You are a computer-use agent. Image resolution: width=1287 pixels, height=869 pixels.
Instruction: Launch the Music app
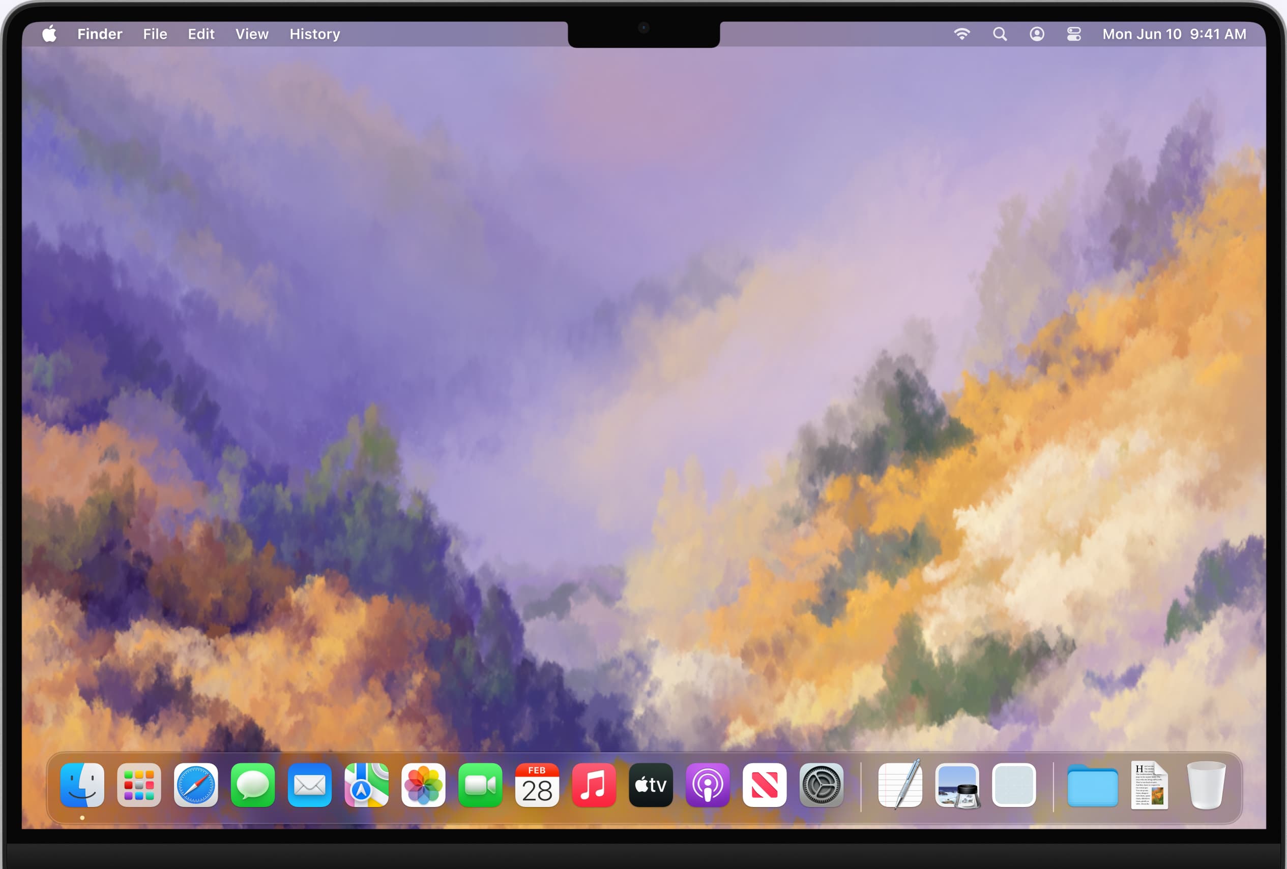coord(594,785)
